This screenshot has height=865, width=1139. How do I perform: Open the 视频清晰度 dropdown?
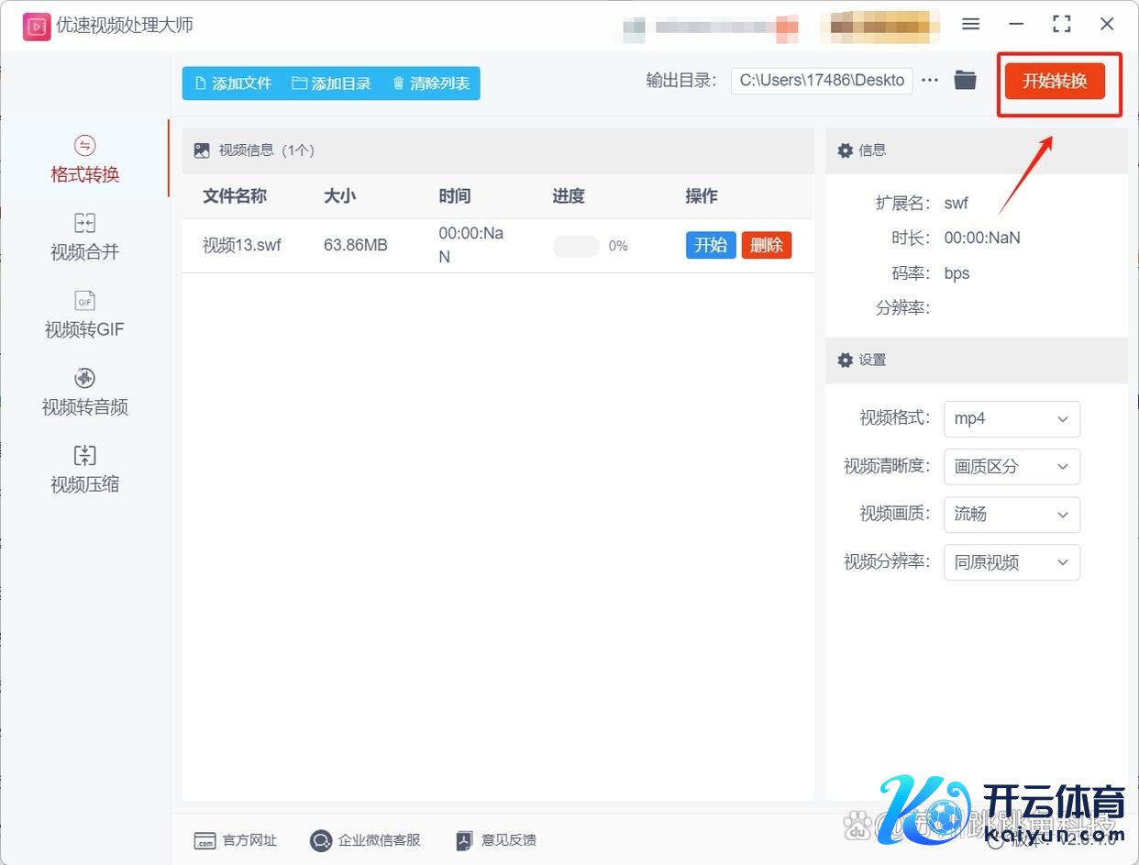click(1012, 467)
